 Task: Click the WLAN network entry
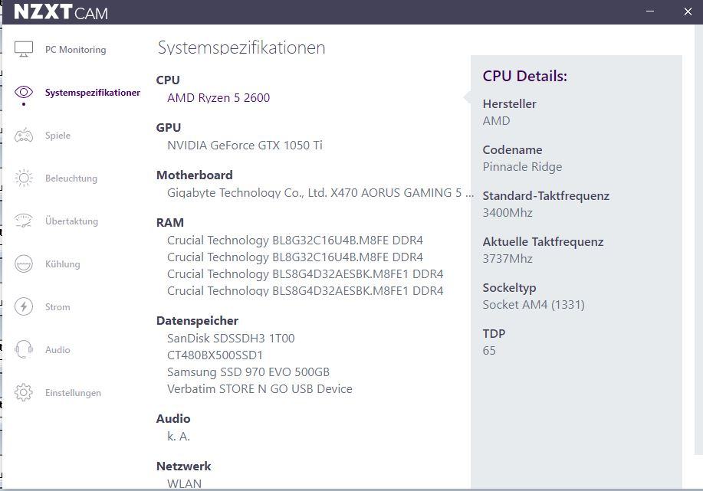184,484
